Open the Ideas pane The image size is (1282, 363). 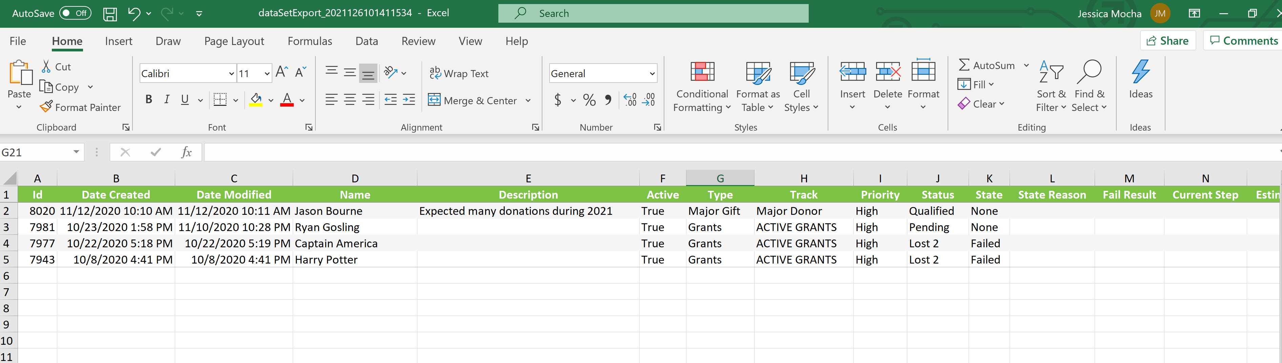1140,80
